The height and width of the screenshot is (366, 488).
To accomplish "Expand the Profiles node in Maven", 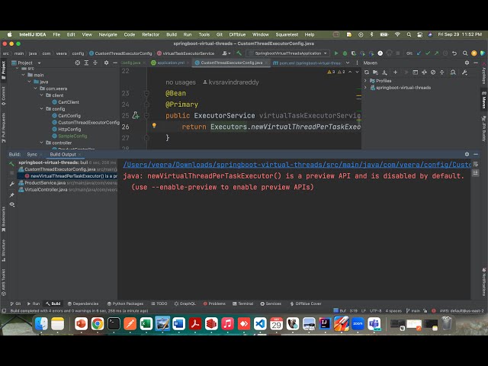I will click(x=365, y=81).
